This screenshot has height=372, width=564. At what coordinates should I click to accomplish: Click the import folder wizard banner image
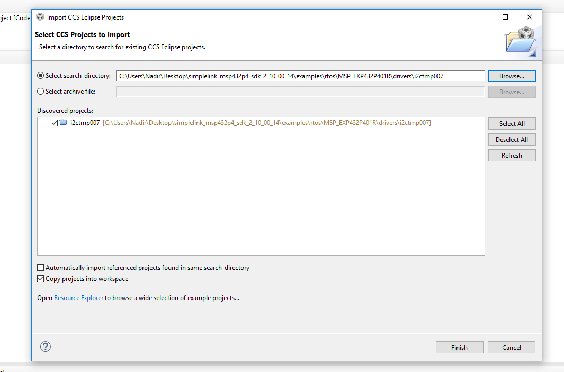coord(520,40)
